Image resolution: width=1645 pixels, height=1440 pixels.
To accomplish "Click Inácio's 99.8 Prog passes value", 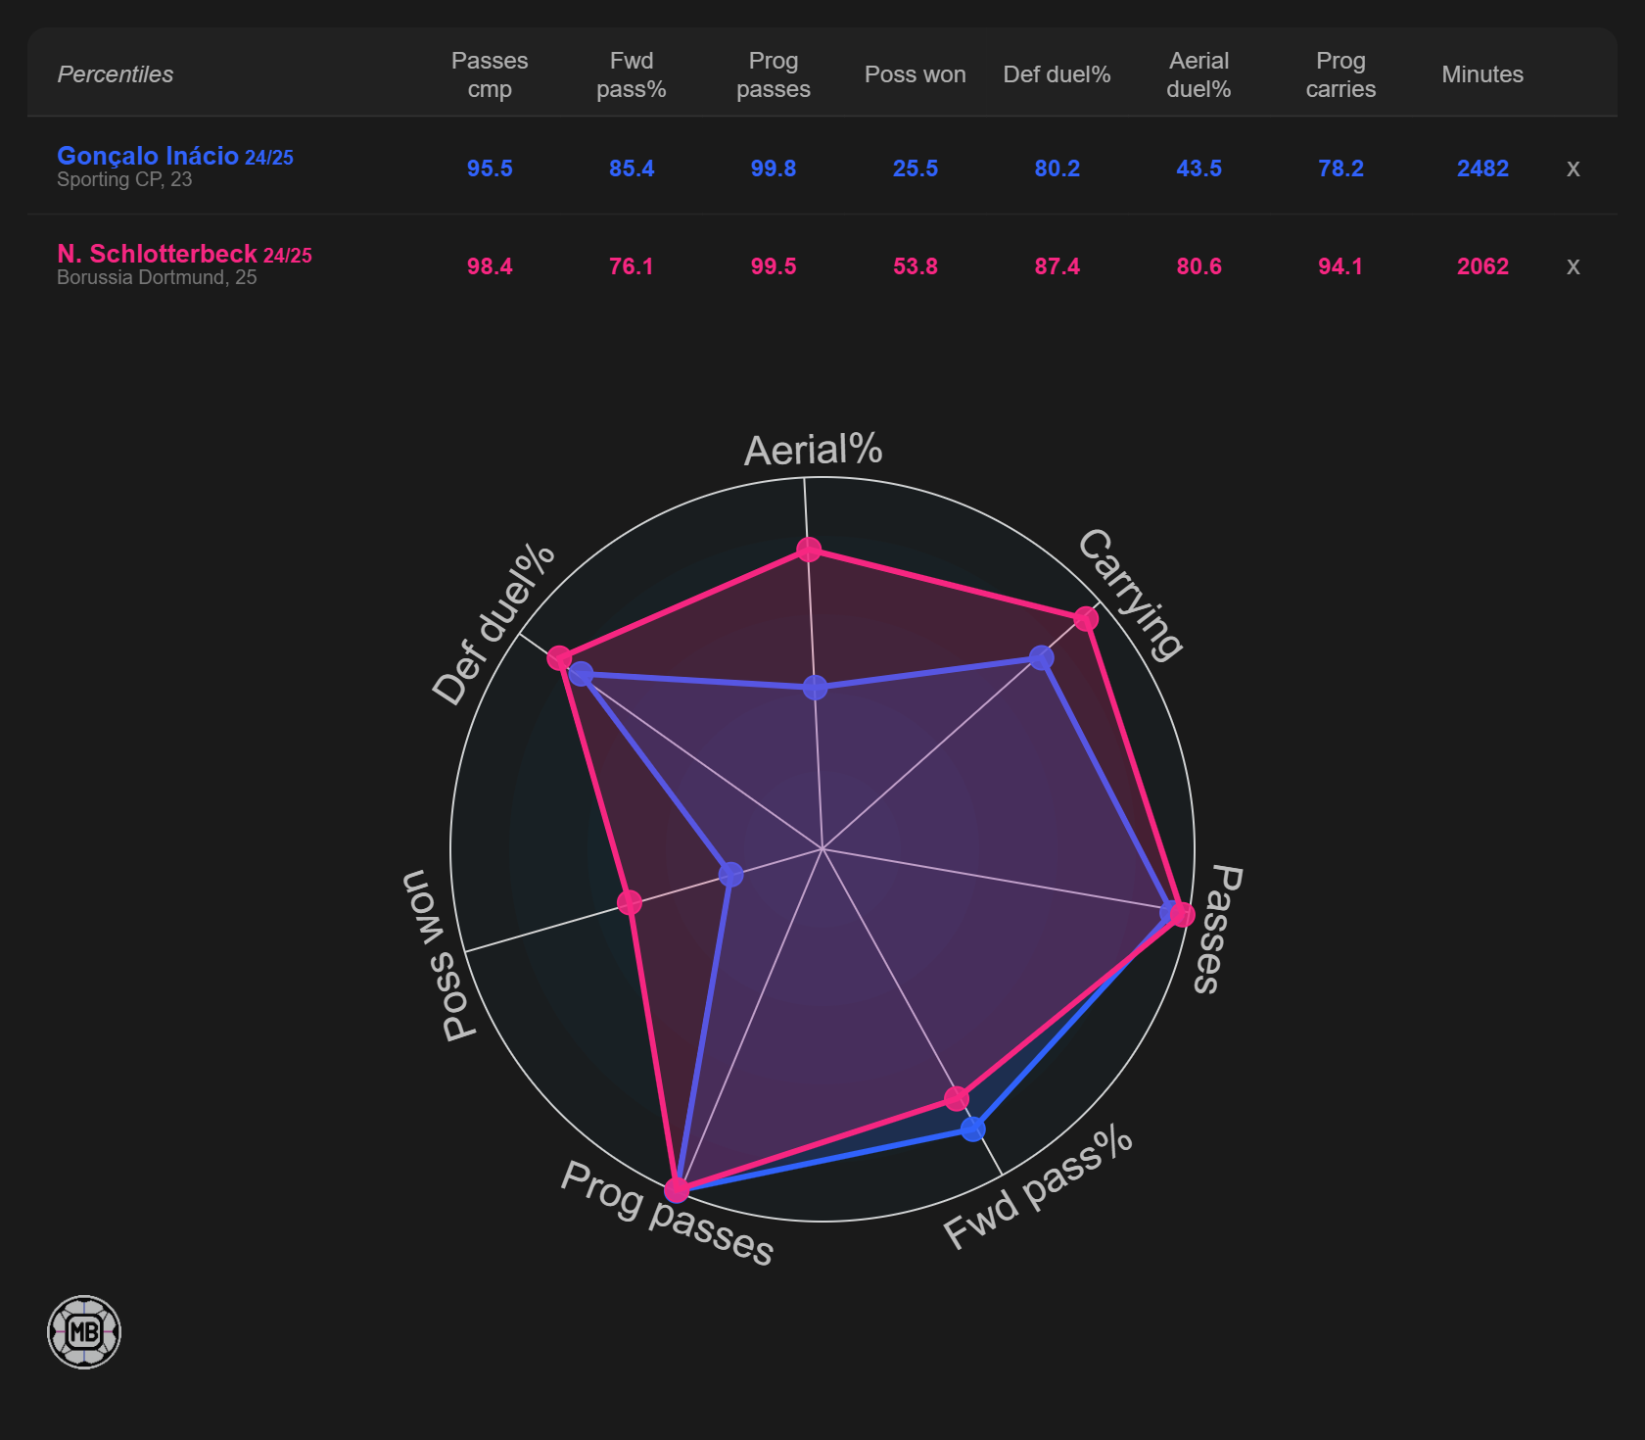I will (774, 168).
